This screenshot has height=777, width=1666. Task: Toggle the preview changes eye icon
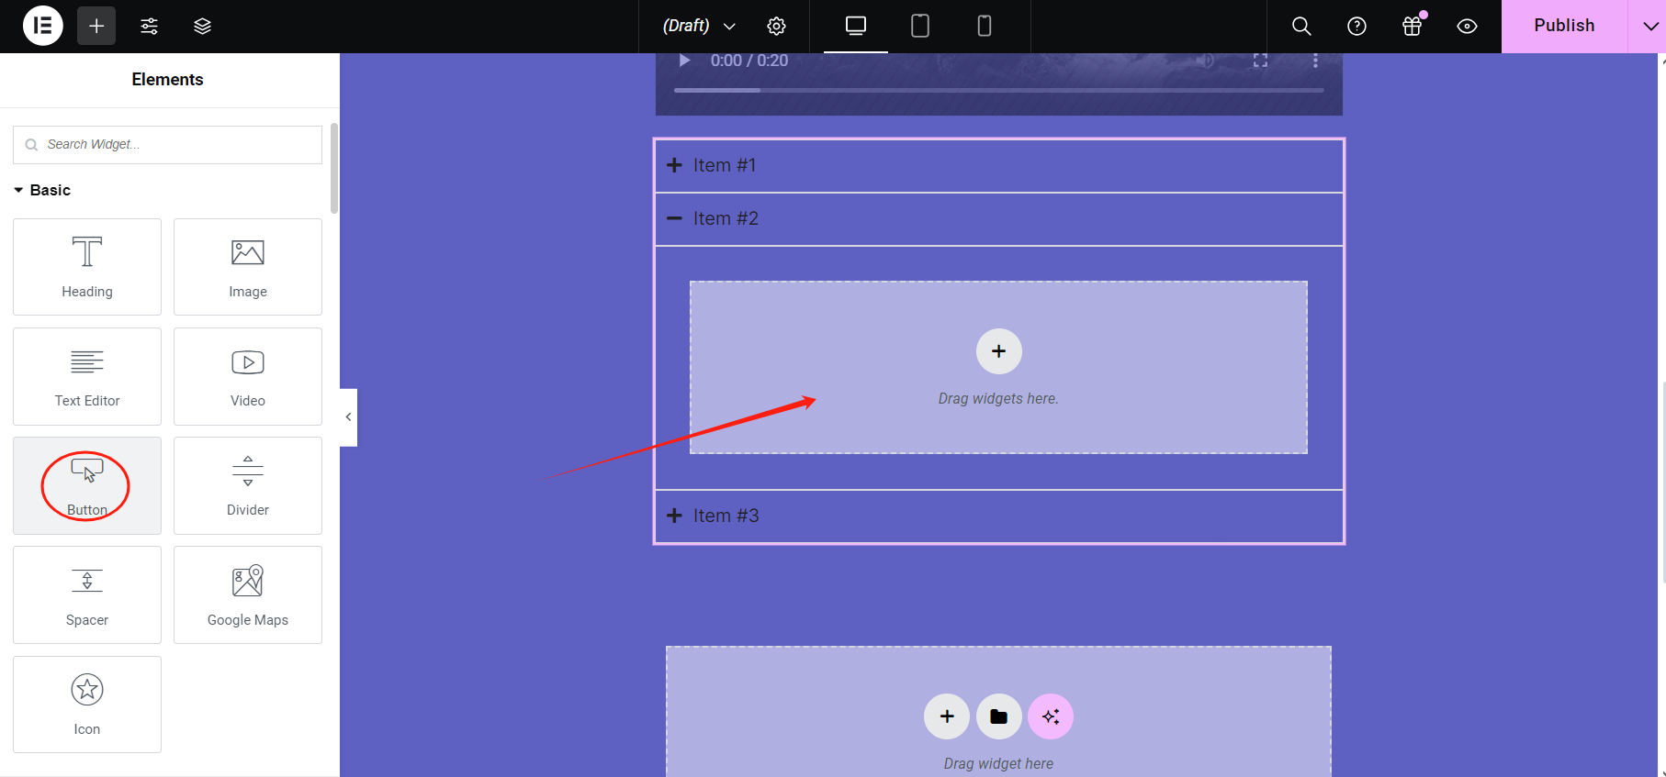point(1467,26)
